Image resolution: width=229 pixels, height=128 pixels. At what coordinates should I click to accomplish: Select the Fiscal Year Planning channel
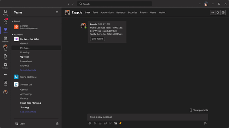(30, 103)
